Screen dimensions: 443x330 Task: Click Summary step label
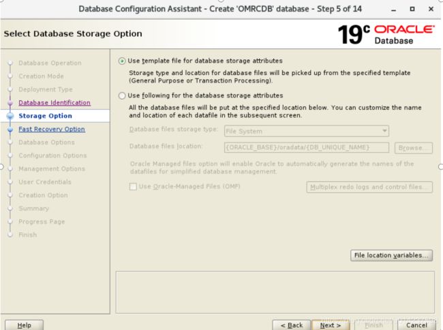34,209
